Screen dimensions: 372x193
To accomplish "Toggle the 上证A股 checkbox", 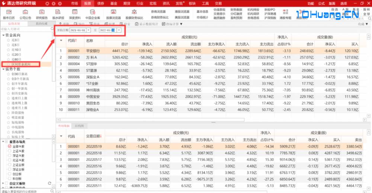I will [x=10, y=151].
